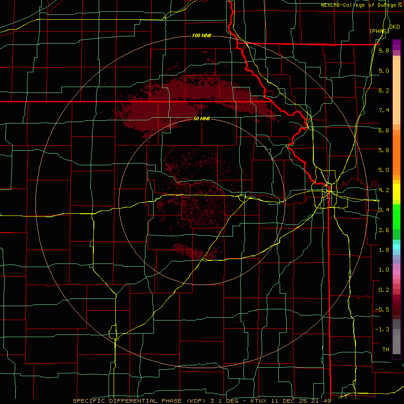Click the 1.8 value on the color scale
Screen dimensions: 404x404
pos(384,250)
